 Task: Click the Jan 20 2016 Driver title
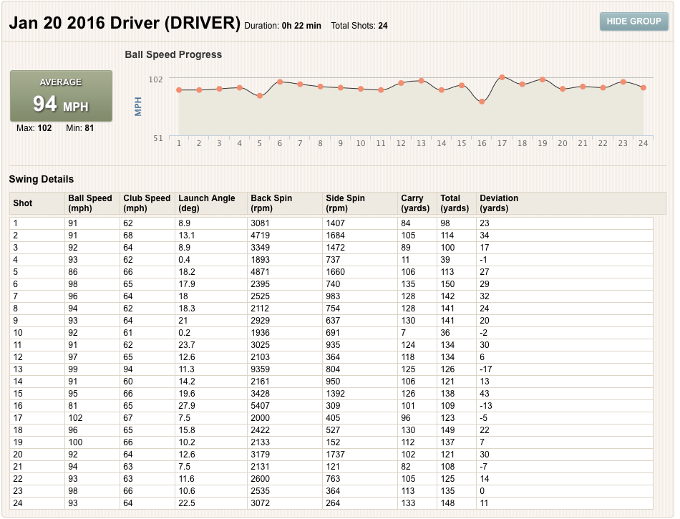pyautogui.click(x=125, y=23)
